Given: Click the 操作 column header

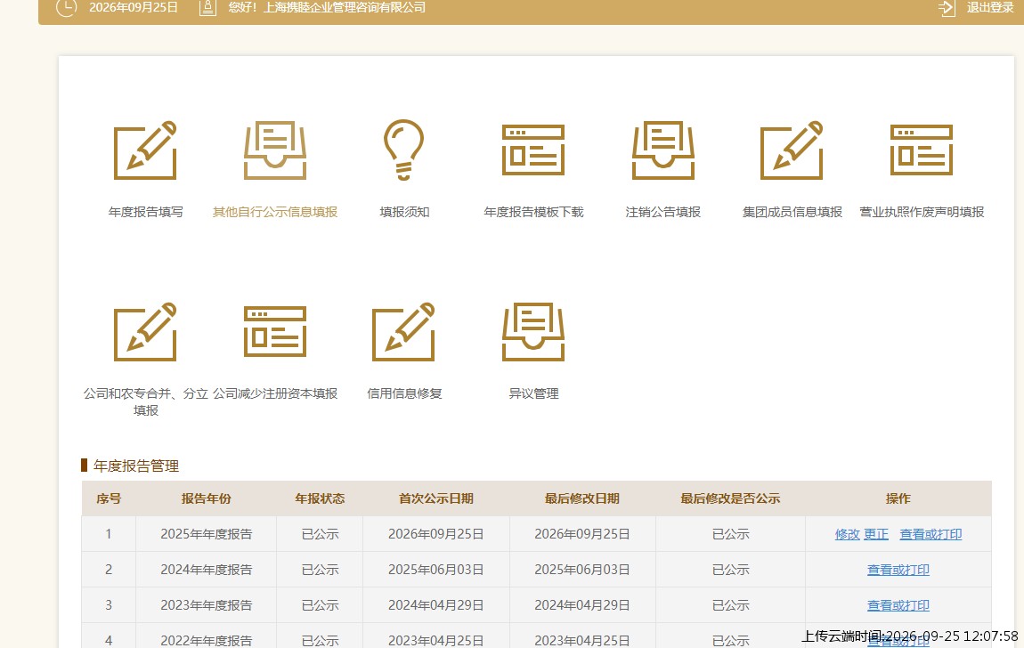Looking at the screenshot, I should coord(898,498).
